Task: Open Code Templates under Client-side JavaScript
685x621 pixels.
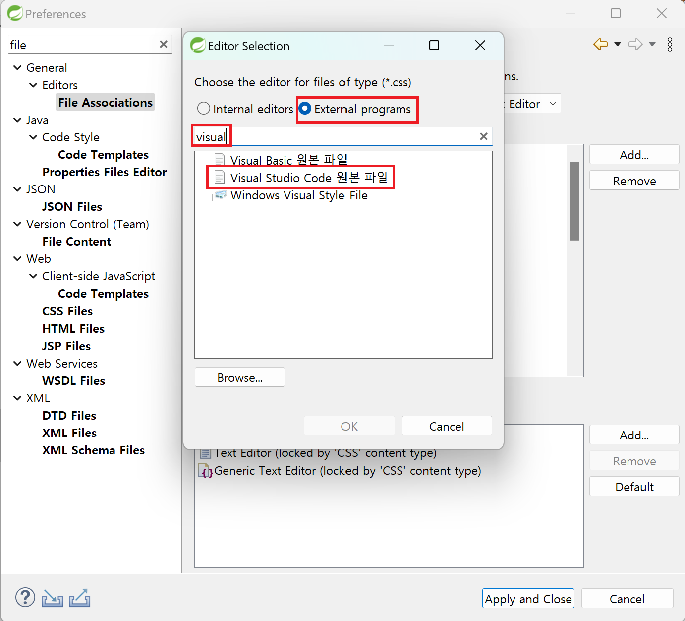Action: click(x=103, y=293)
